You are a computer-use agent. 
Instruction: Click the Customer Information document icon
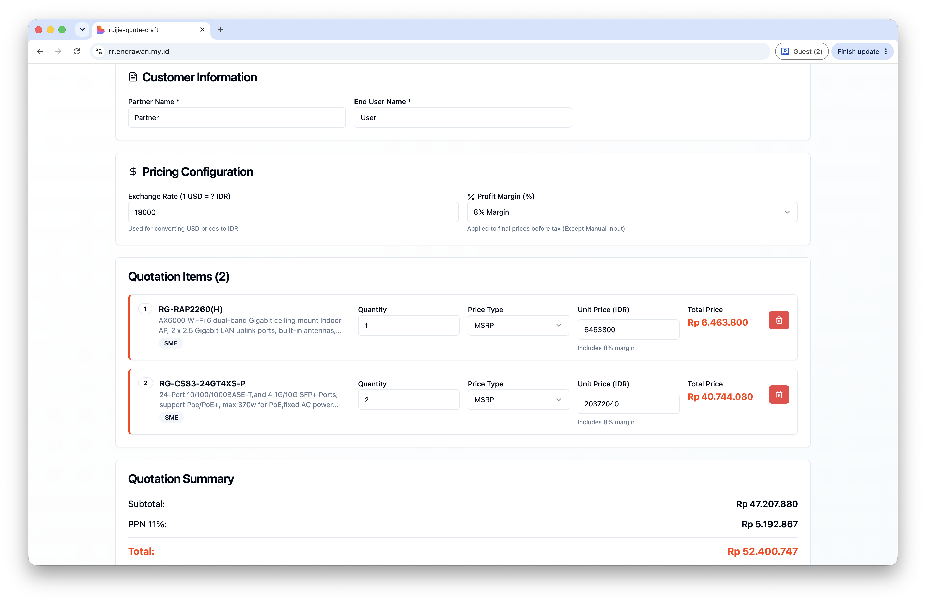click(133, 77)
